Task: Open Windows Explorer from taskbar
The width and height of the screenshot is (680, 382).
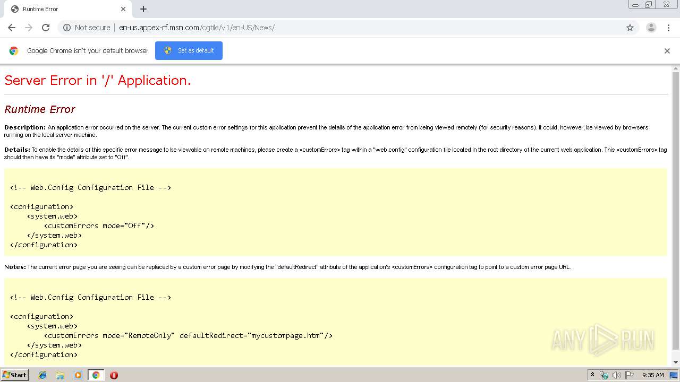Action: click(x=60, y=375)
